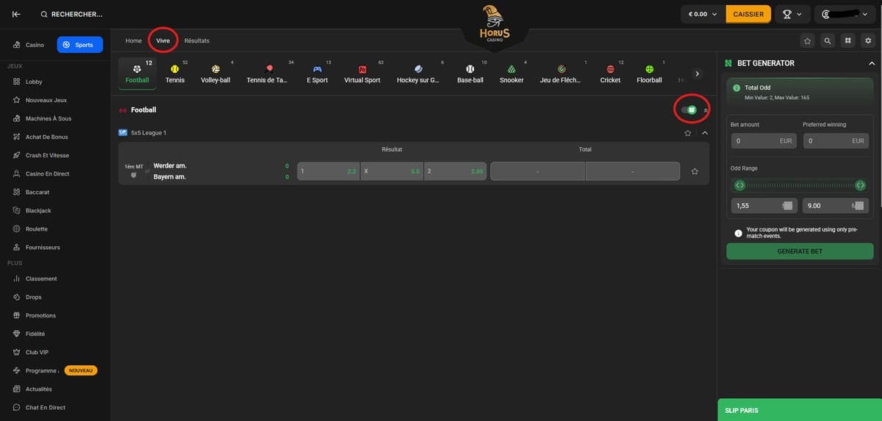The width and height of the screenshot is (882, 421).
Task: Bet on outcome 2 at 2.05
Action: coord(455,171)
